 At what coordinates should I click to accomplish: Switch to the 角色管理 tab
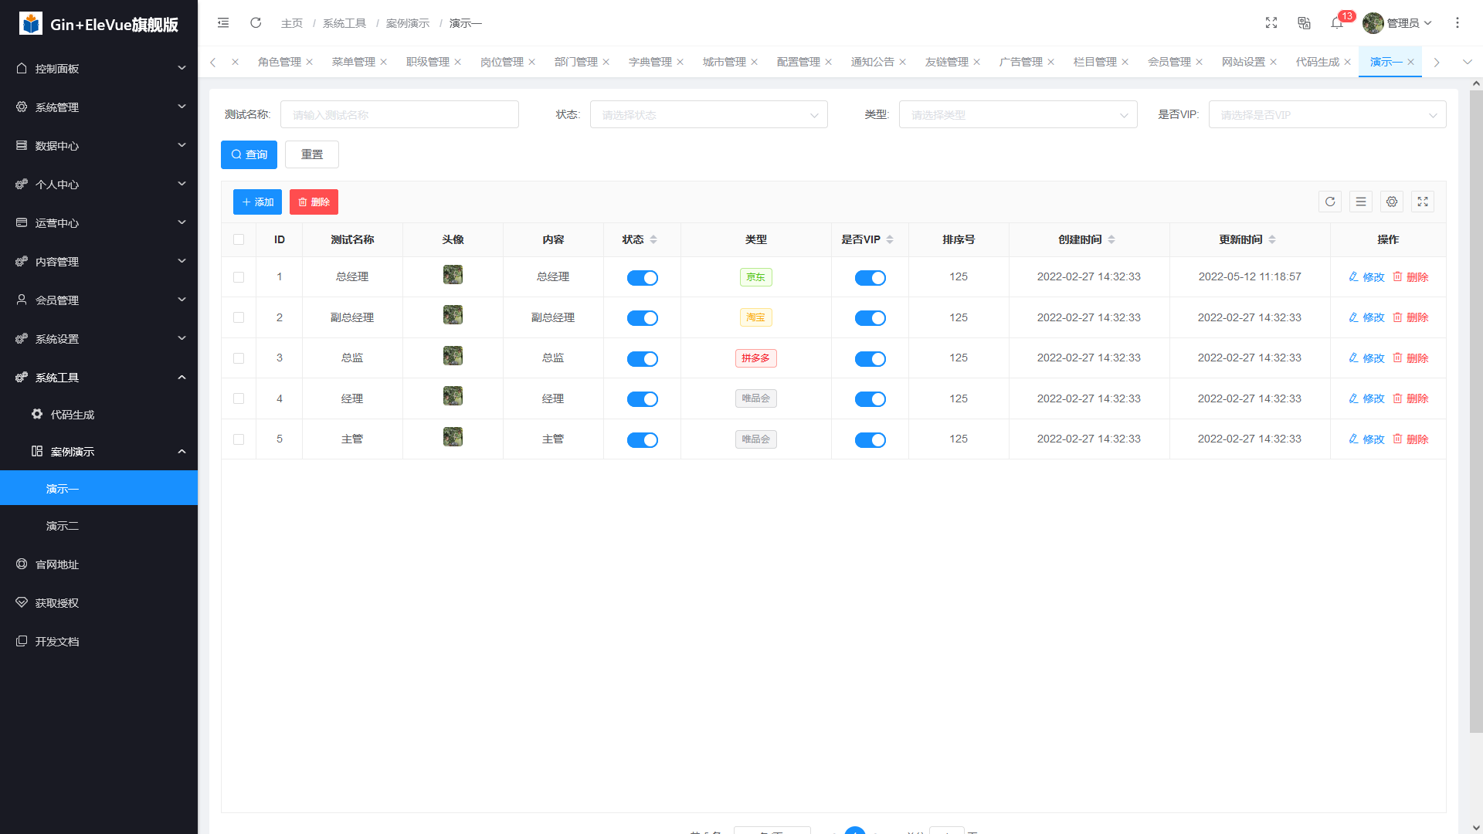click(280, 62)
